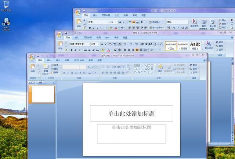Adjust the zoom slider in the Word window
This screenshot has width=235, height=159.
pos(219,144)
